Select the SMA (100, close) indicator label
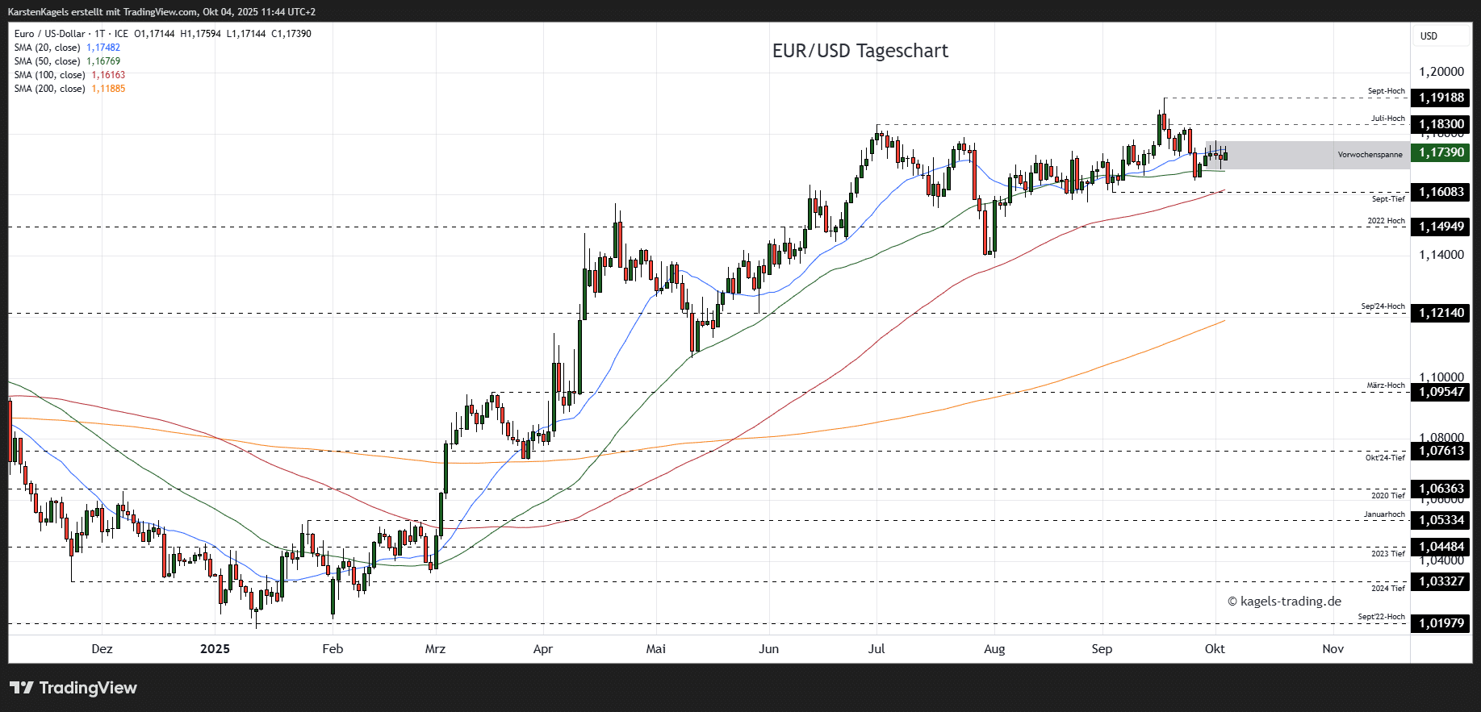This screenshot has height=712, width=1481. point(49,75)
